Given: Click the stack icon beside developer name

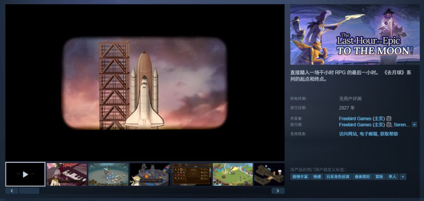Looking at the screenshot, I should (x=389, y=118).
